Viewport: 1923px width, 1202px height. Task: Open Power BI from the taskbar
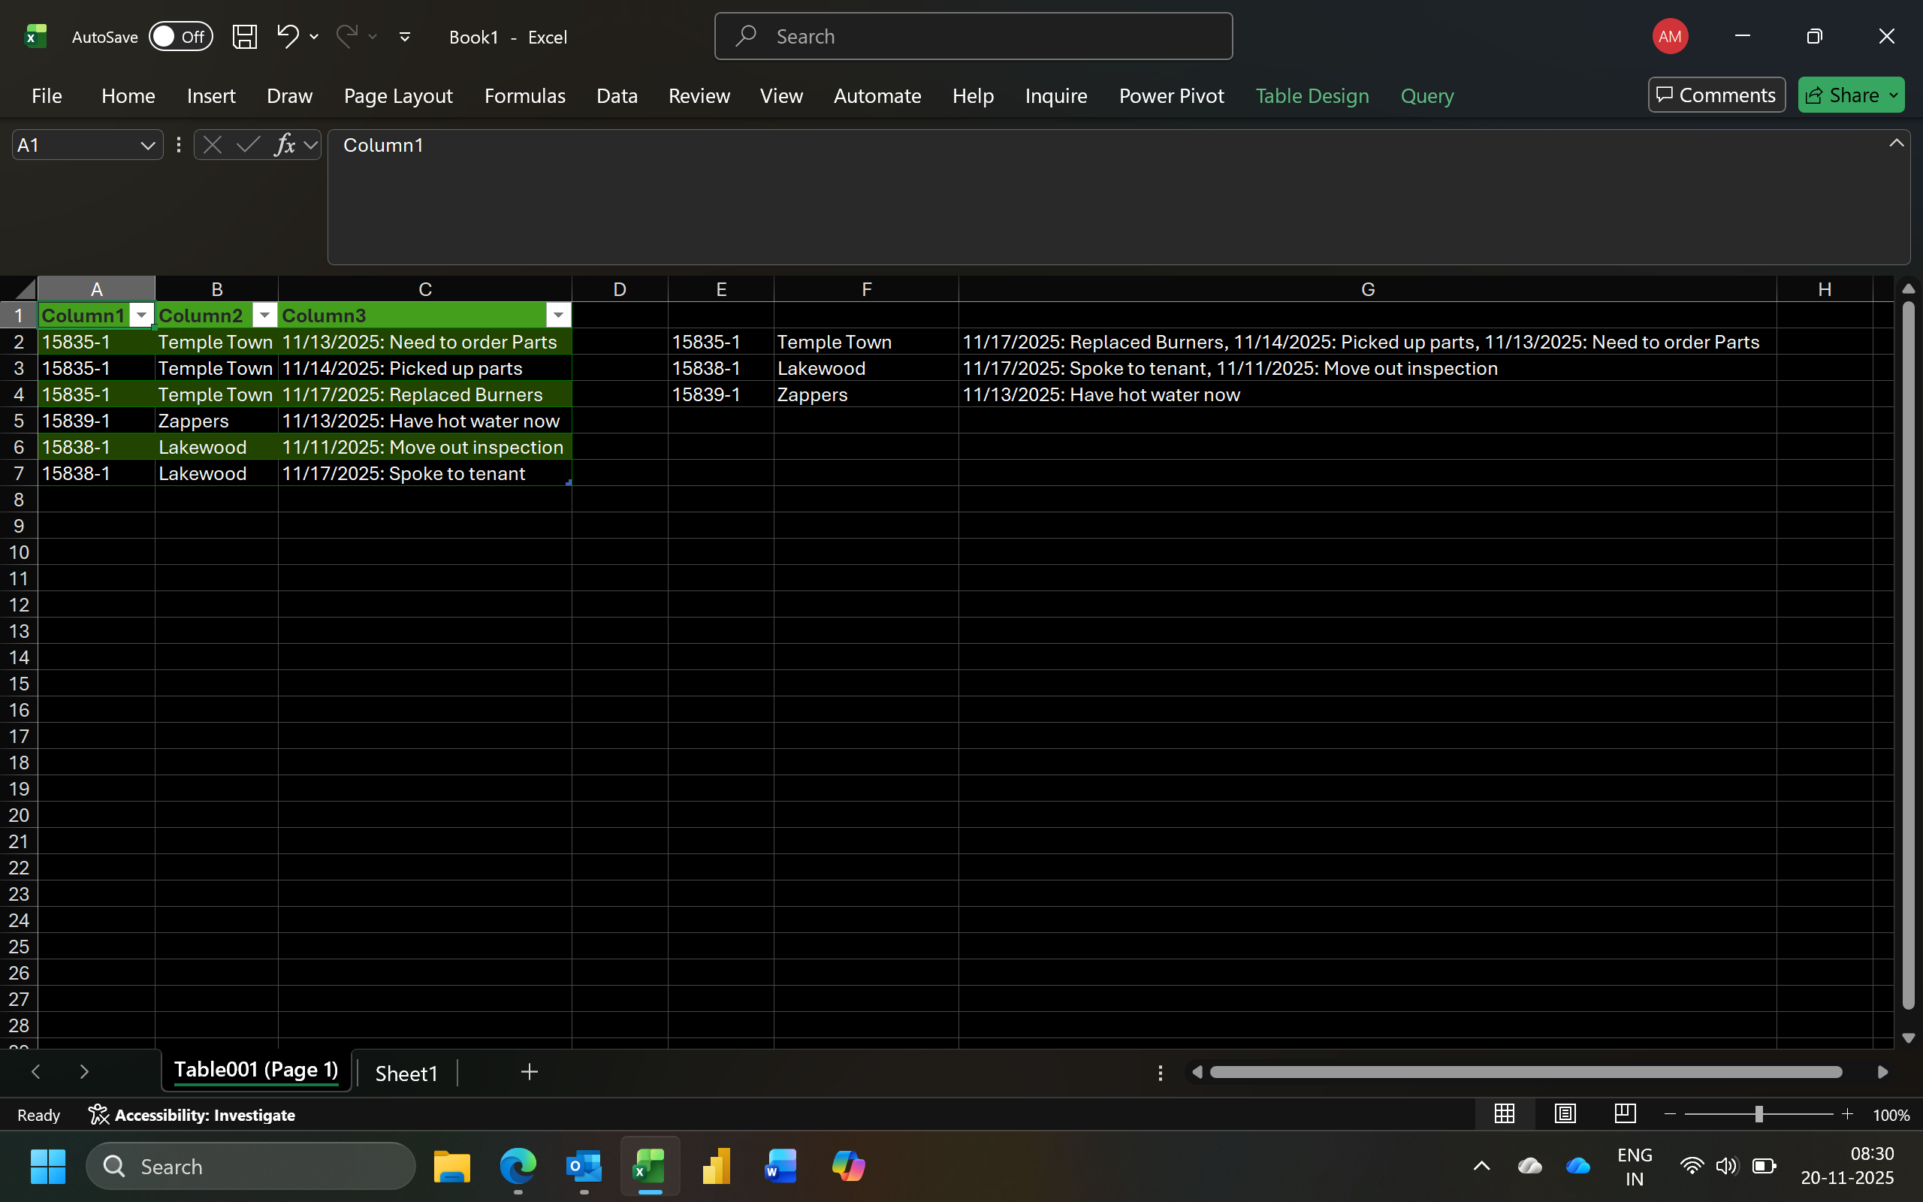(x=715, y=1166)
